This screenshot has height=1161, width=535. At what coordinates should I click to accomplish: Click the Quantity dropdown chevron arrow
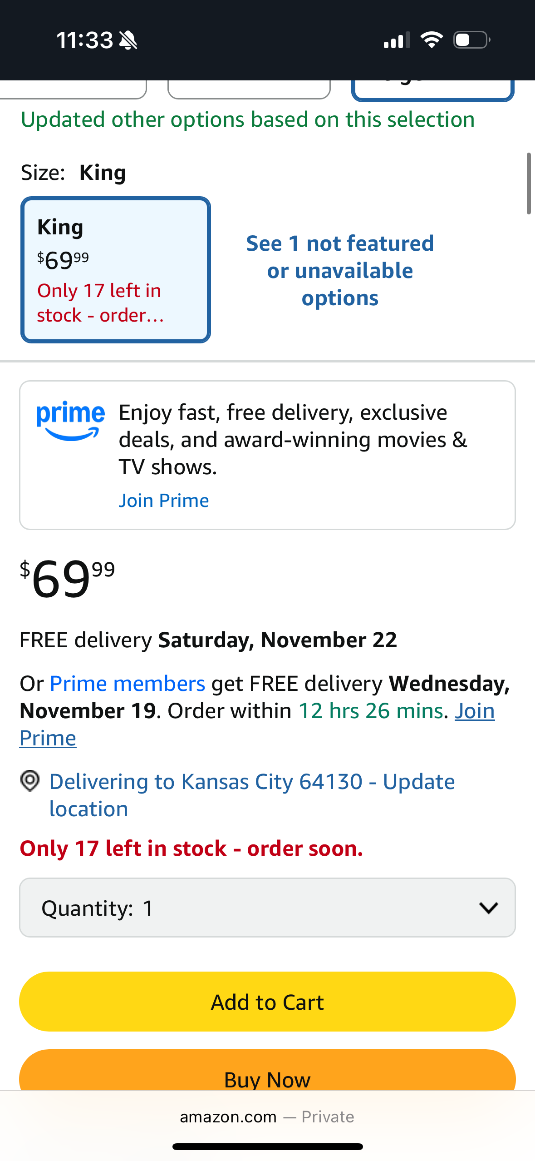pos(488,908)
